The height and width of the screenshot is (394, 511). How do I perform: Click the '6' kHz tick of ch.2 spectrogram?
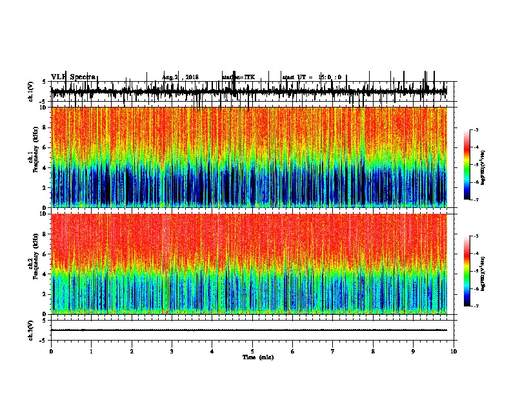(x=45, y=254)
